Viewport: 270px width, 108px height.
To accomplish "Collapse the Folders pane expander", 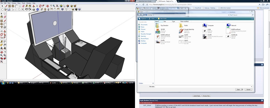I will pos(153,83).
